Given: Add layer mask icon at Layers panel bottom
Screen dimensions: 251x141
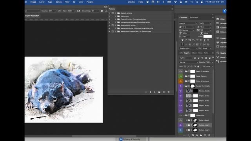Looking at the screenshot, I should [x=193, y=135].
